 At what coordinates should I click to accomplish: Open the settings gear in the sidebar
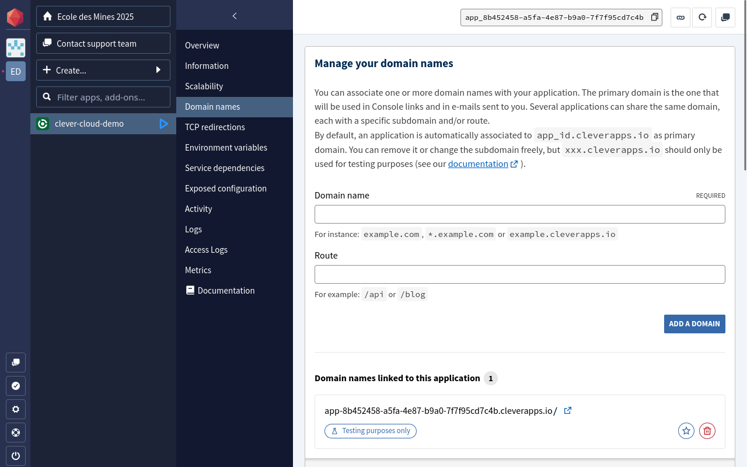[x=16, y=409]
